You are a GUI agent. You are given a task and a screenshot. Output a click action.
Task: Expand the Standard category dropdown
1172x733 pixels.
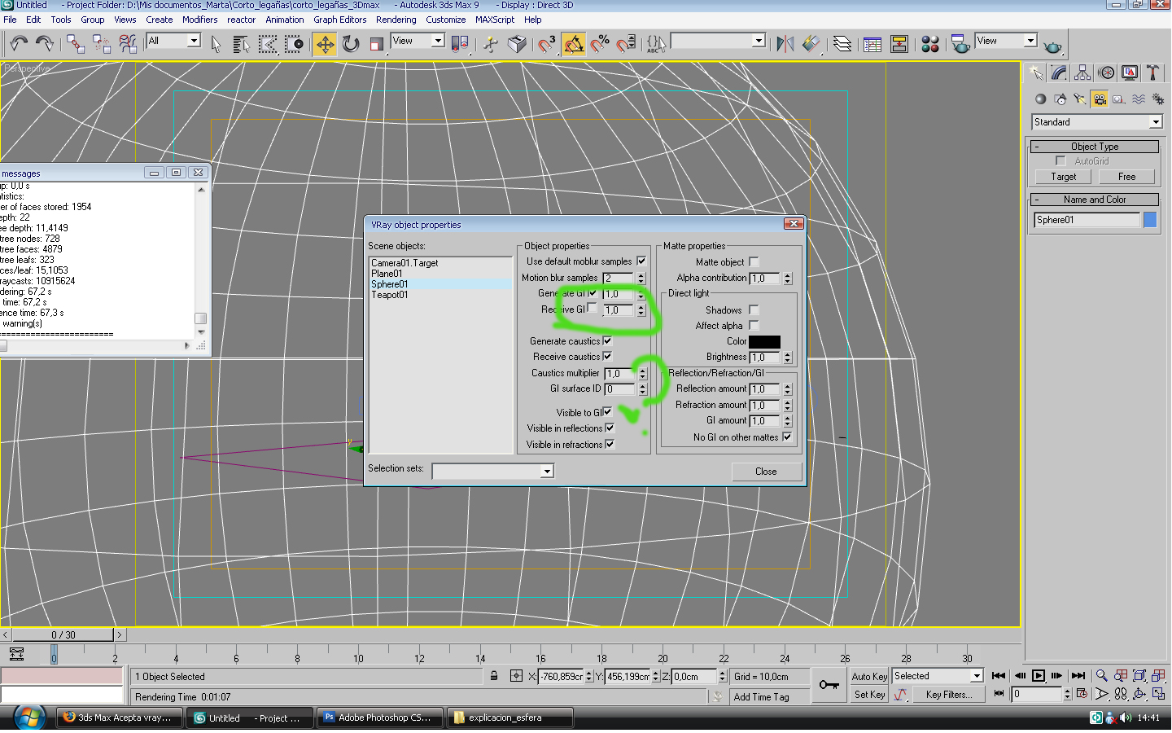[x=1156, y=122]
